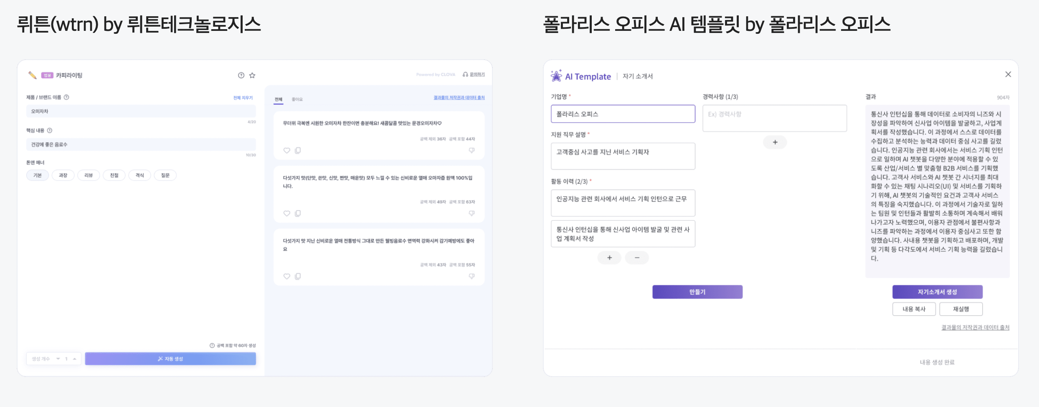
Task: Select the 기본 tone chip
Action: point(38,175)
